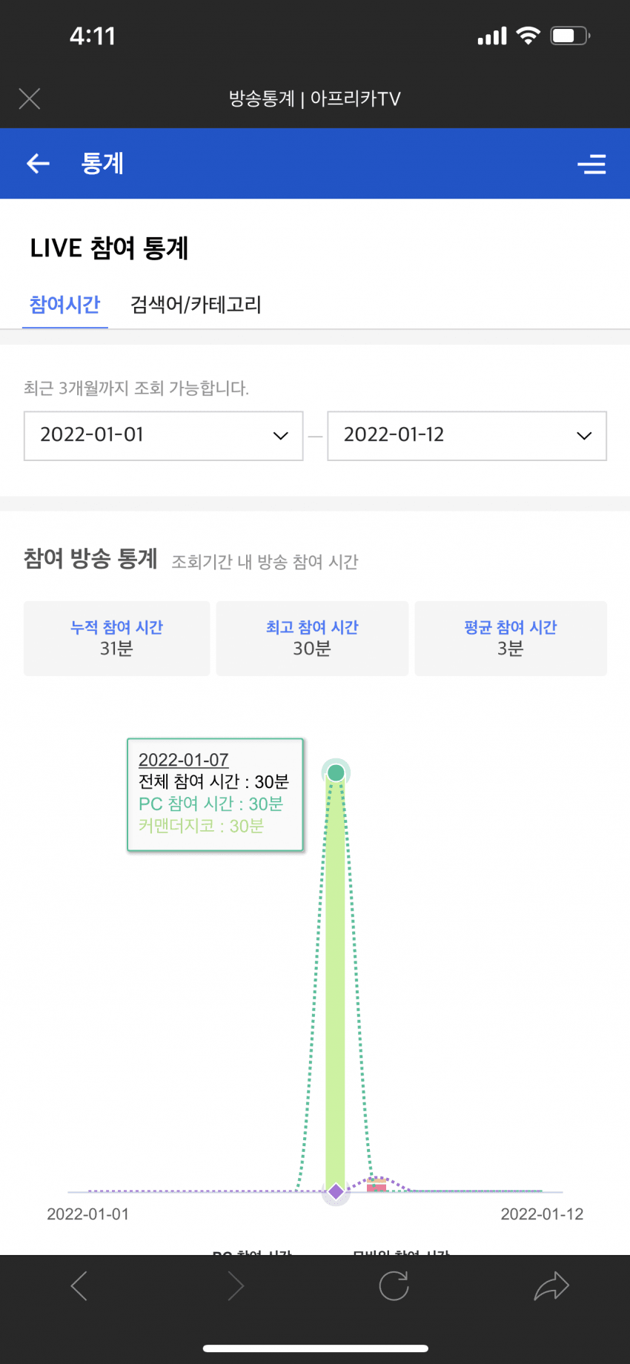Screen dimensions: 630x1364
Task: Open the start date dropdown 2022-01-01
Action: tap(164, 436)
